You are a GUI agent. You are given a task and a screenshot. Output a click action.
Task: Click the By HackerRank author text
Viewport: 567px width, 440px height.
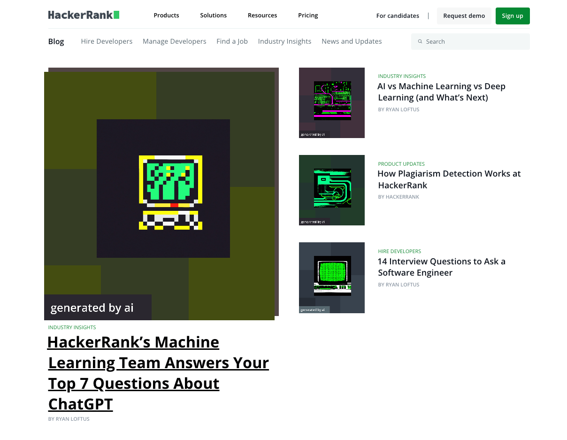[398, 197]
